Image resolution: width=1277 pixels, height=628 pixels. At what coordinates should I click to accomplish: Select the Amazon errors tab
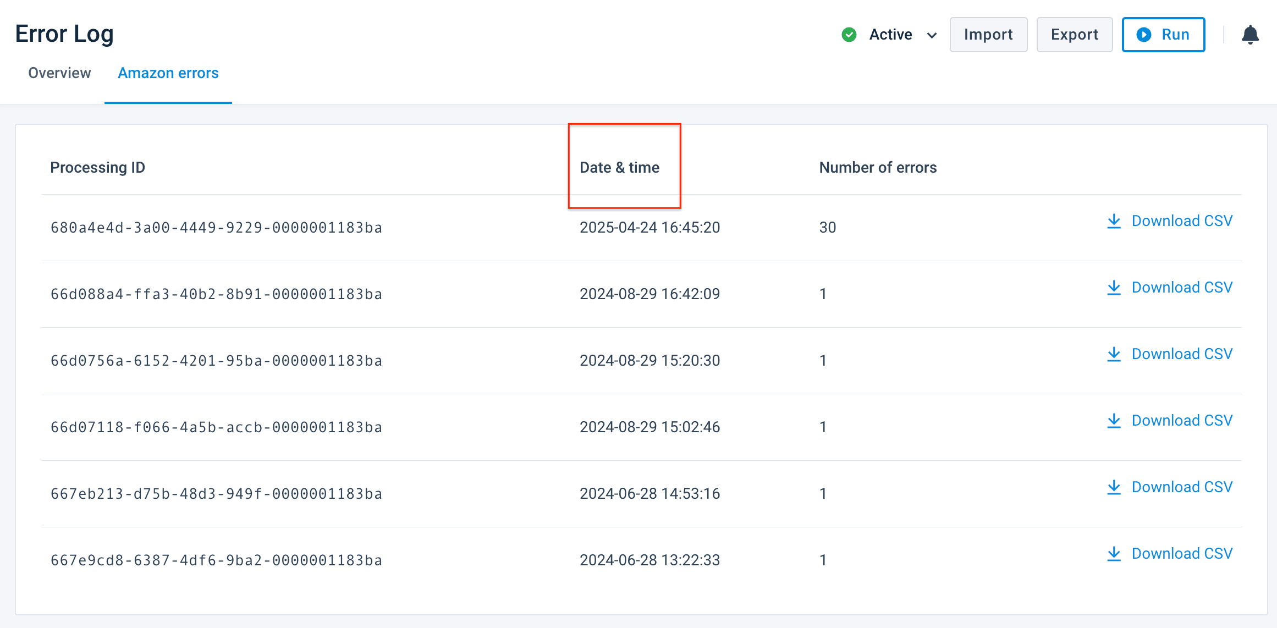168,73
